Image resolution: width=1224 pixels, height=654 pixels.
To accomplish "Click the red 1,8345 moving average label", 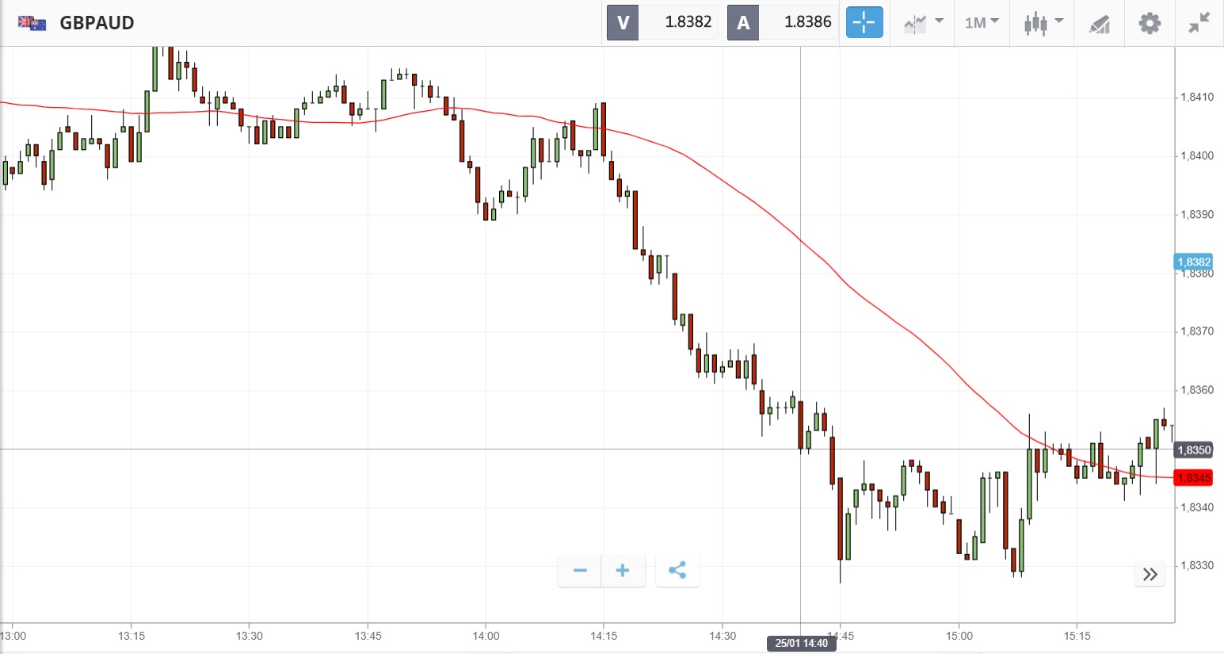I will (x=1193, y=478).
